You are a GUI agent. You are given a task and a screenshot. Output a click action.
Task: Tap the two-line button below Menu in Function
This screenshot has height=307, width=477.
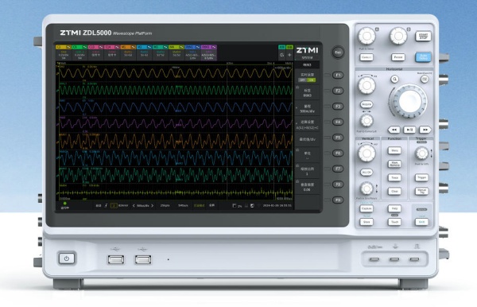(394, 164)
